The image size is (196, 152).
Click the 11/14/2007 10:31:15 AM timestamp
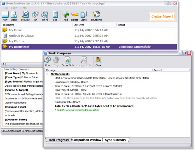coord(92,47)
